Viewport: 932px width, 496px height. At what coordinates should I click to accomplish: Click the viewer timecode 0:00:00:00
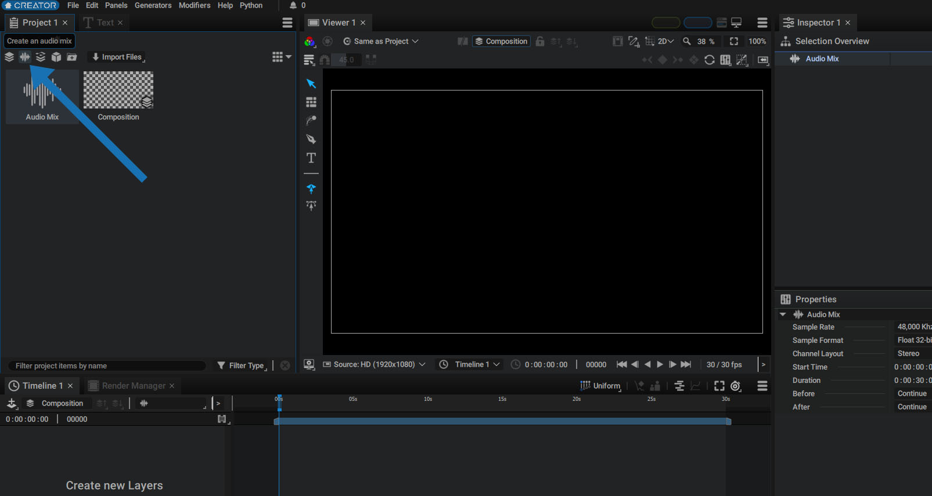[x=546, y=364]
